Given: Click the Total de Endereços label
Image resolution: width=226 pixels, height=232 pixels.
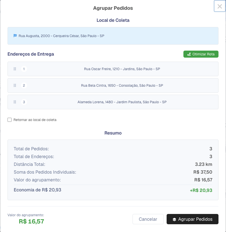Looking at the screenshot, I should pos(34,157).
